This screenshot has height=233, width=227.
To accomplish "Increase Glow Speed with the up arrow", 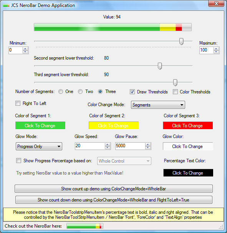I will click(x=108, y=145).
